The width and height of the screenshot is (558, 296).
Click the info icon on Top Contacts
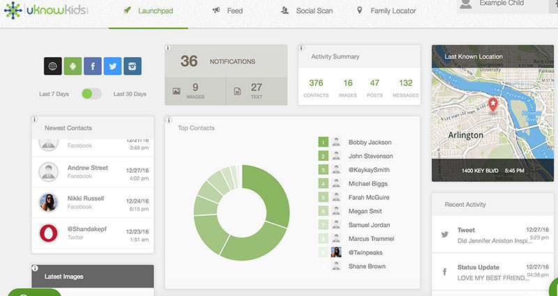168,120
